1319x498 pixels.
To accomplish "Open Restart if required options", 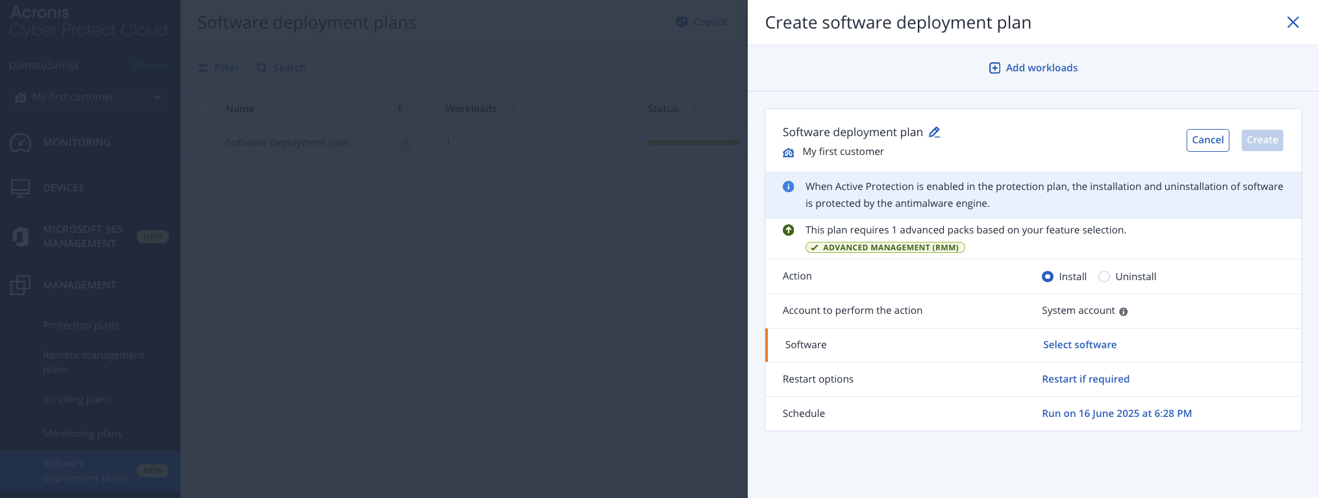I will click(1085, 379).
